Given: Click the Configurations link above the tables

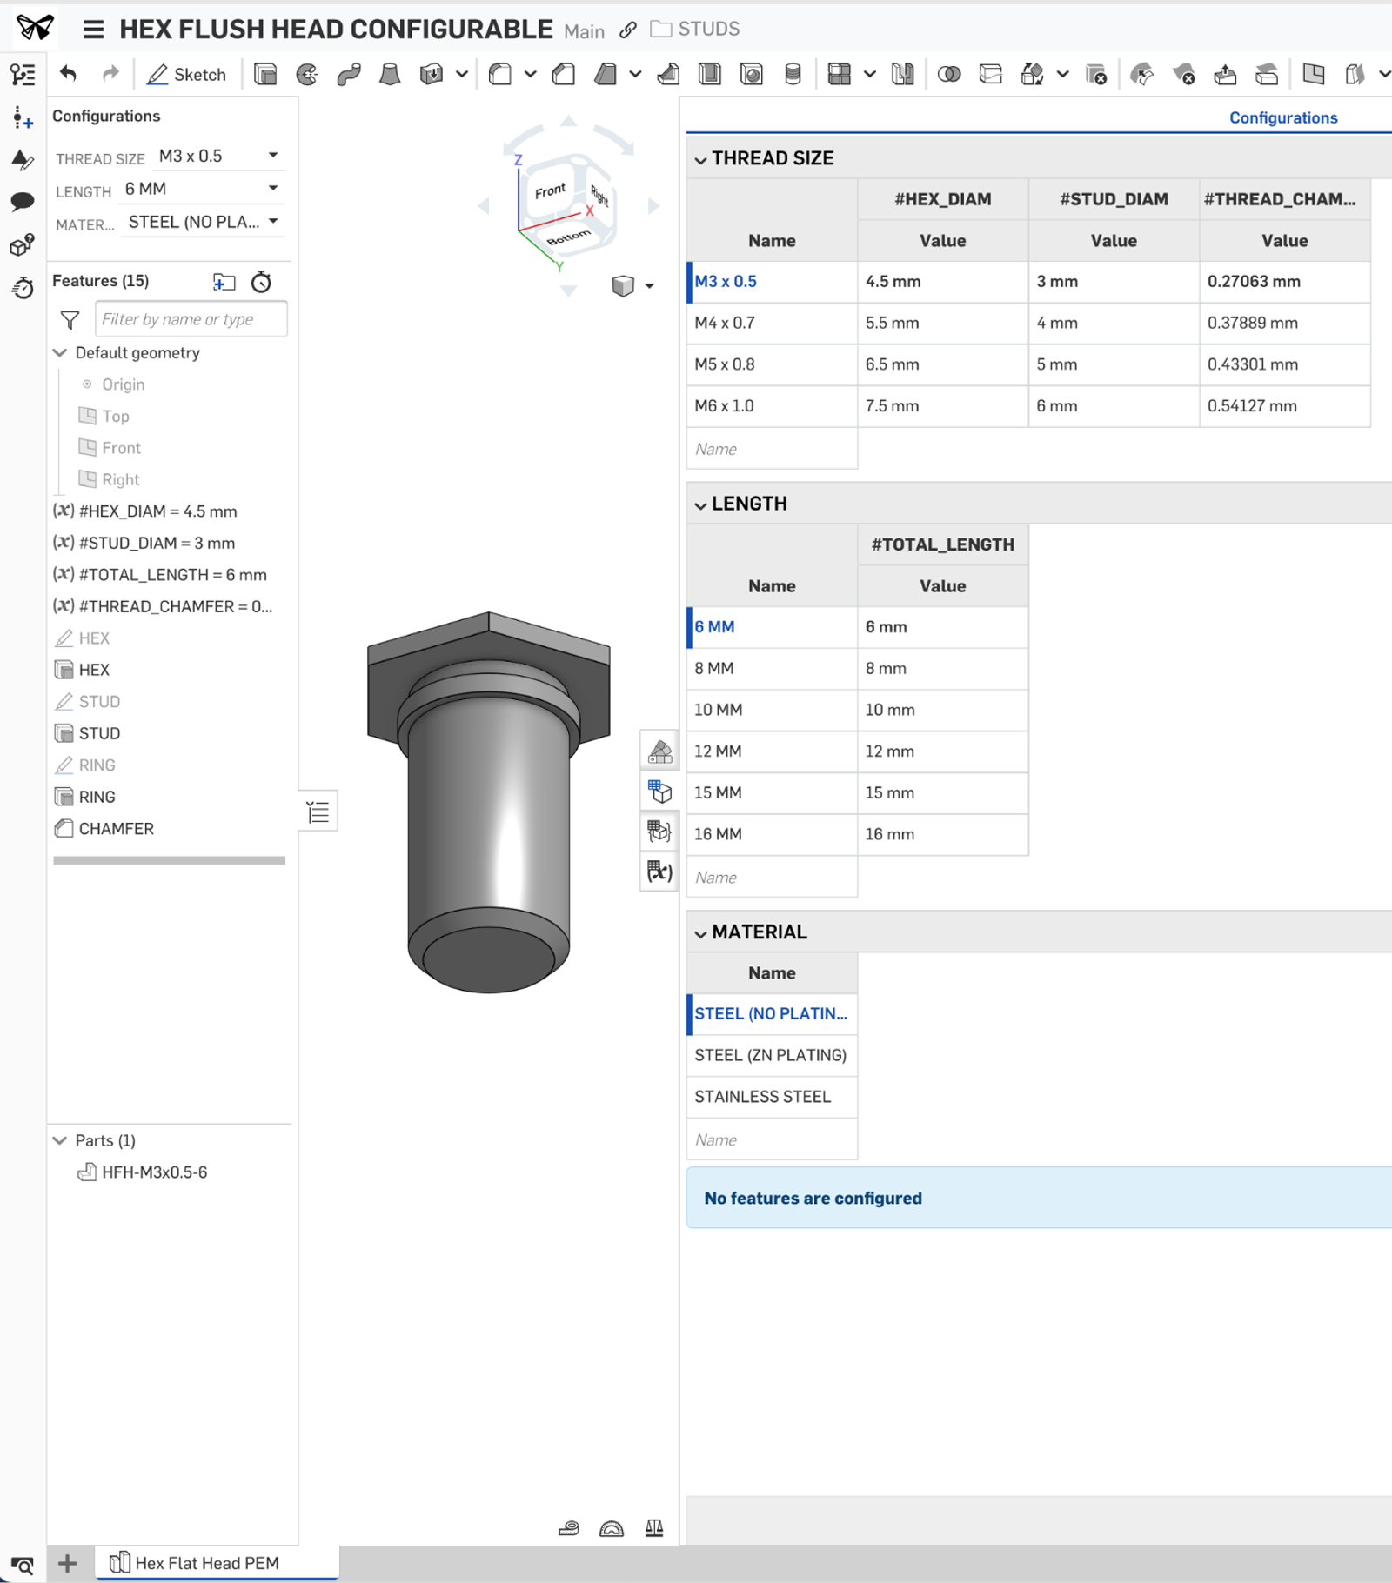Looking at the screenshot, I should point(1283,117).
